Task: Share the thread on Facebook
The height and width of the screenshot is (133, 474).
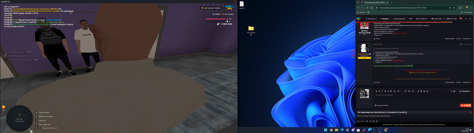Action: tap(367, 121)
